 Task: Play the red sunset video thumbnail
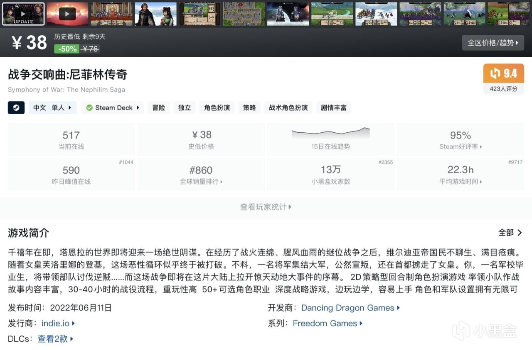point(67,14)
